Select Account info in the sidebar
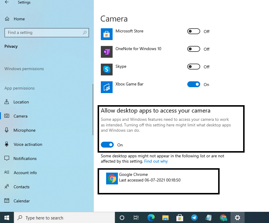Viewport: 269px width, 223px height. click(25, 173)
